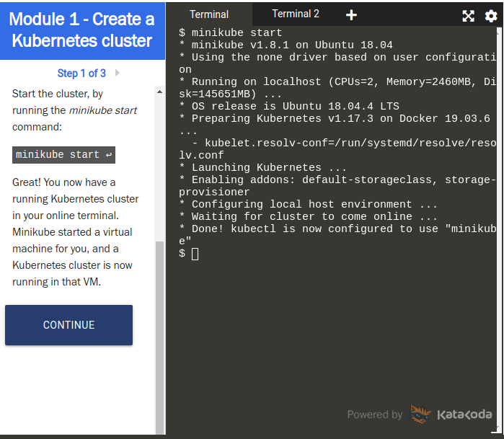Viewport: 504px width, 439px height.
Task: Go to next step arrow beside Step 1 of 3
Action: pos(118,73)
